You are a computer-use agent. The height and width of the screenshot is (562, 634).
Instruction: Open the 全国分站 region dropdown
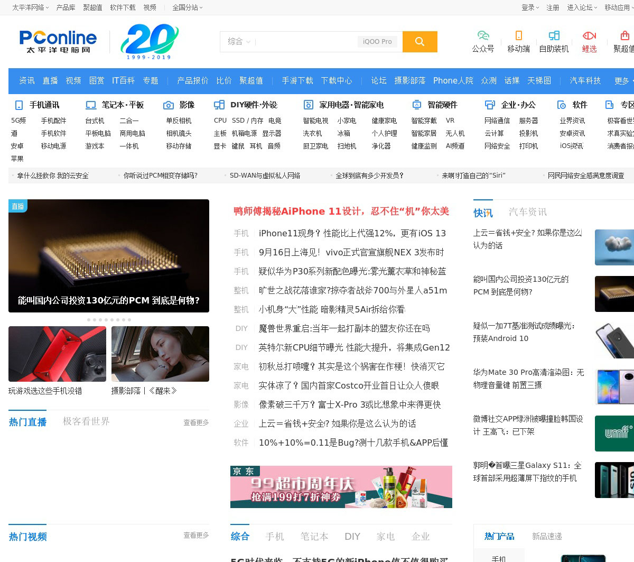(187, 7)
